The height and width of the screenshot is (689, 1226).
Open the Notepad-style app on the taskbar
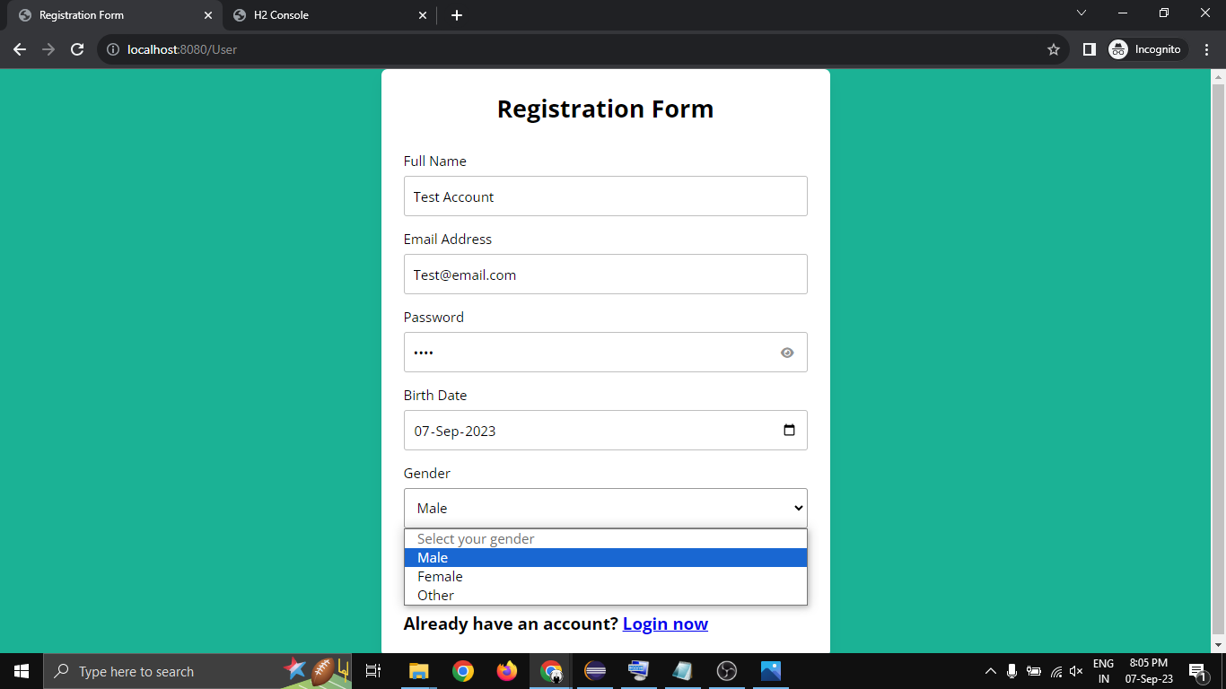683,671
